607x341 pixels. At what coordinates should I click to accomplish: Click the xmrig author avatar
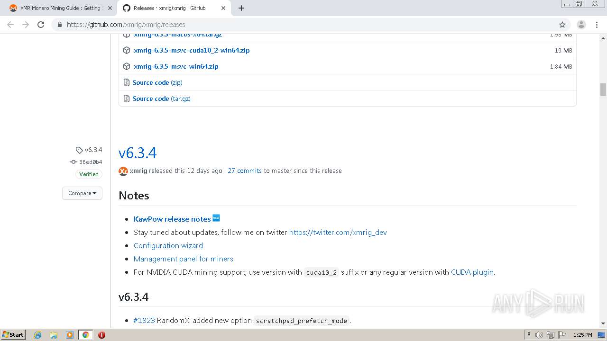click(x=123, y=171)
